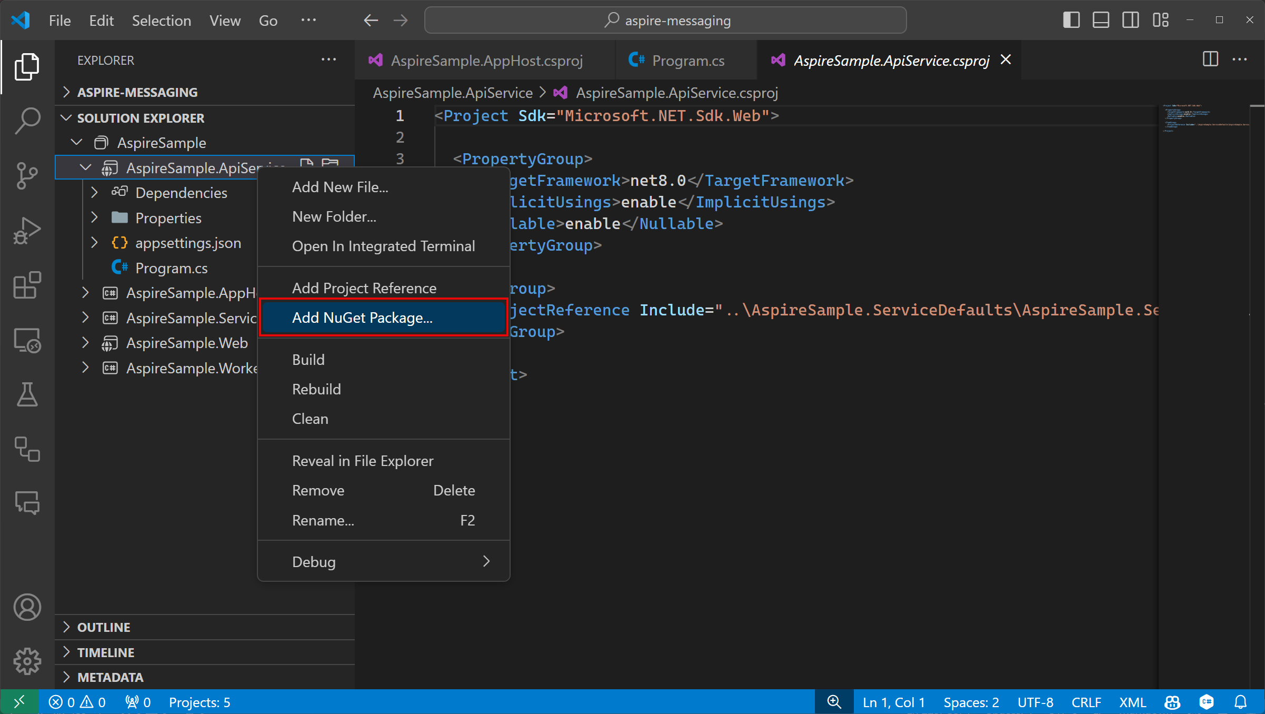The width and height of the screenshot is (1265, 714).
Task: Expand the Dependencies tree node
Action: coord(94,193)
